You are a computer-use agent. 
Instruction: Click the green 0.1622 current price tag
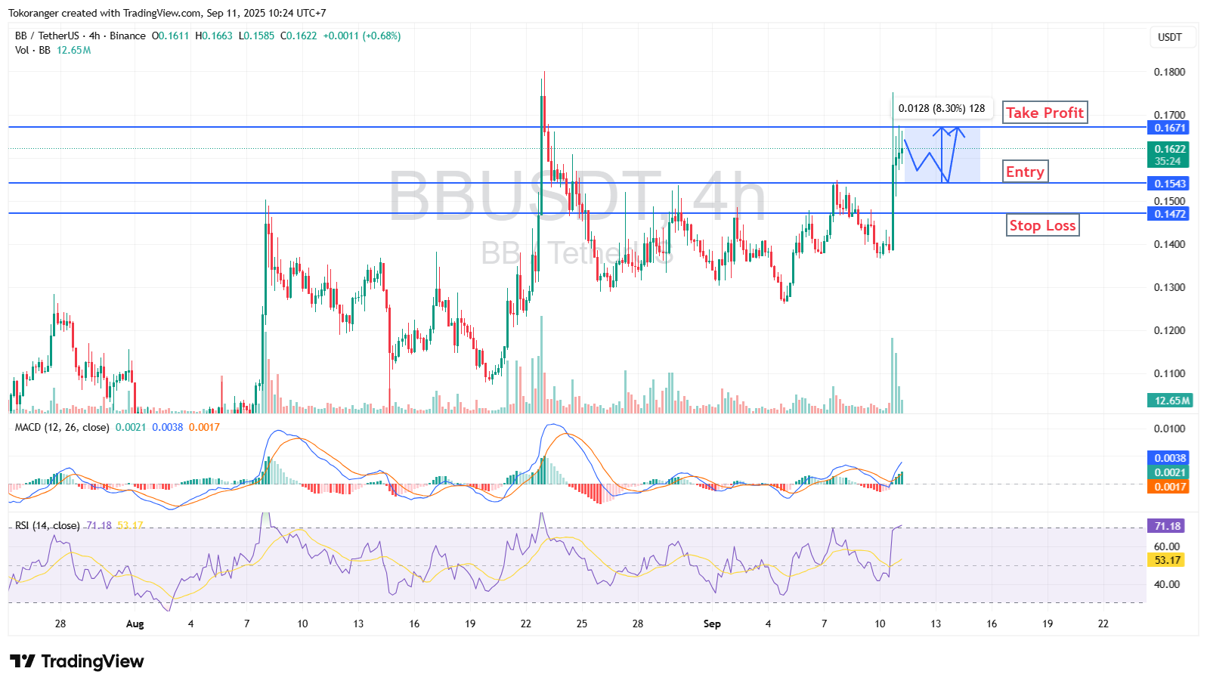1169,154
